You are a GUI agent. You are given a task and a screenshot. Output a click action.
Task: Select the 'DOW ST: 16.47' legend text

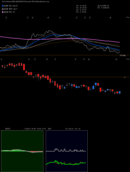[11, 6]
